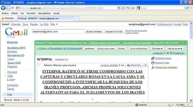Screen dimensions: 193x107
Task: Open the Favoritos menu
Action: (x=31, y=13)
